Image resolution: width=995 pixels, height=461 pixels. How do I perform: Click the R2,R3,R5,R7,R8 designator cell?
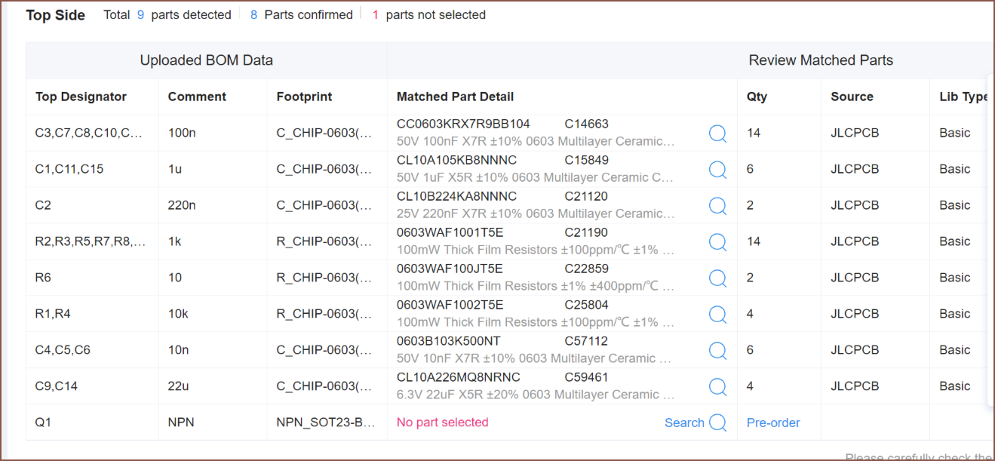point(91,241)
